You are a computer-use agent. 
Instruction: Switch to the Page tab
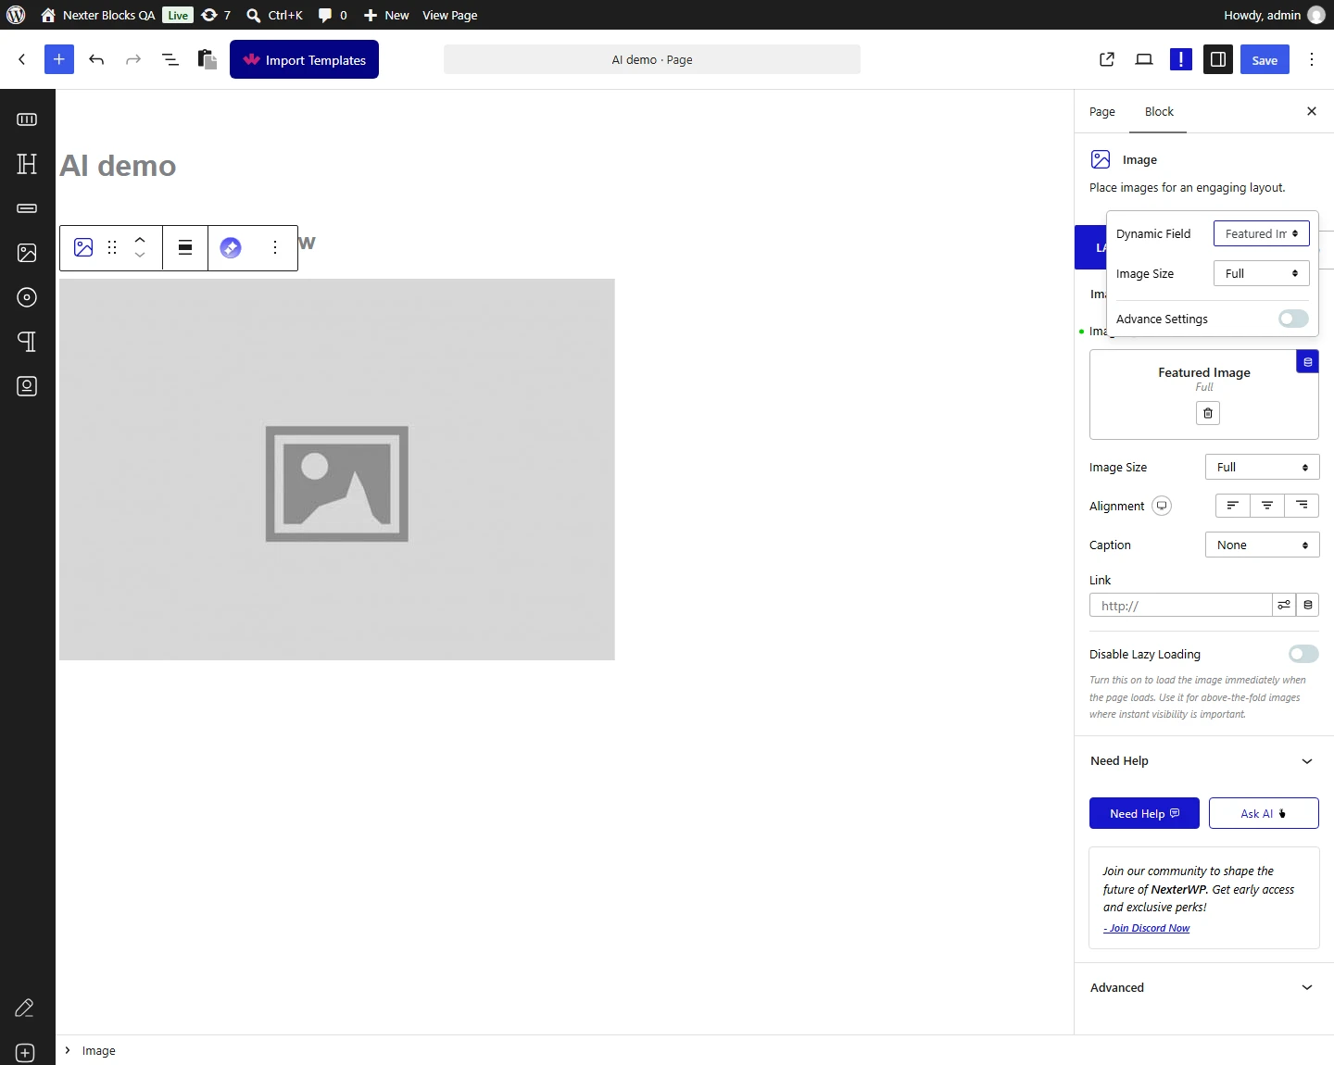[1102, 112]
